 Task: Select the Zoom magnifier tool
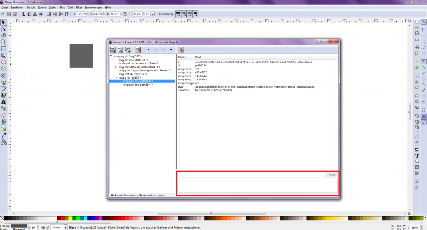4,42
